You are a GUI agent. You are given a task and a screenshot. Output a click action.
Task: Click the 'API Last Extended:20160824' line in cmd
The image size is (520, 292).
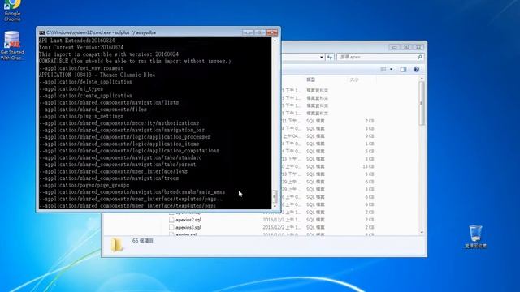pos(77,41)
